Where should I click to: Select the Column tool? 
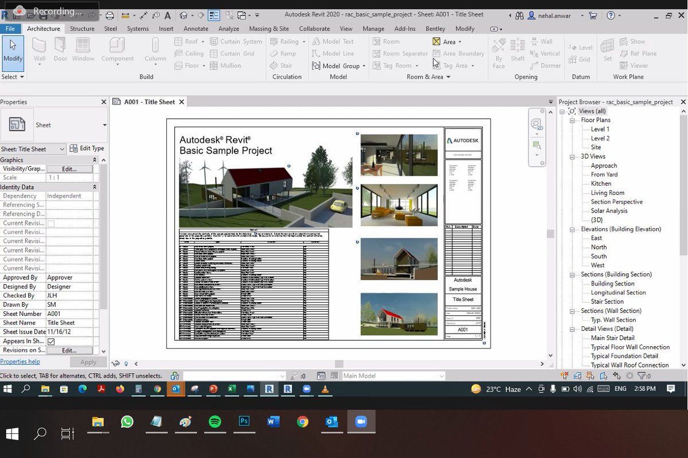coord(155,49)
